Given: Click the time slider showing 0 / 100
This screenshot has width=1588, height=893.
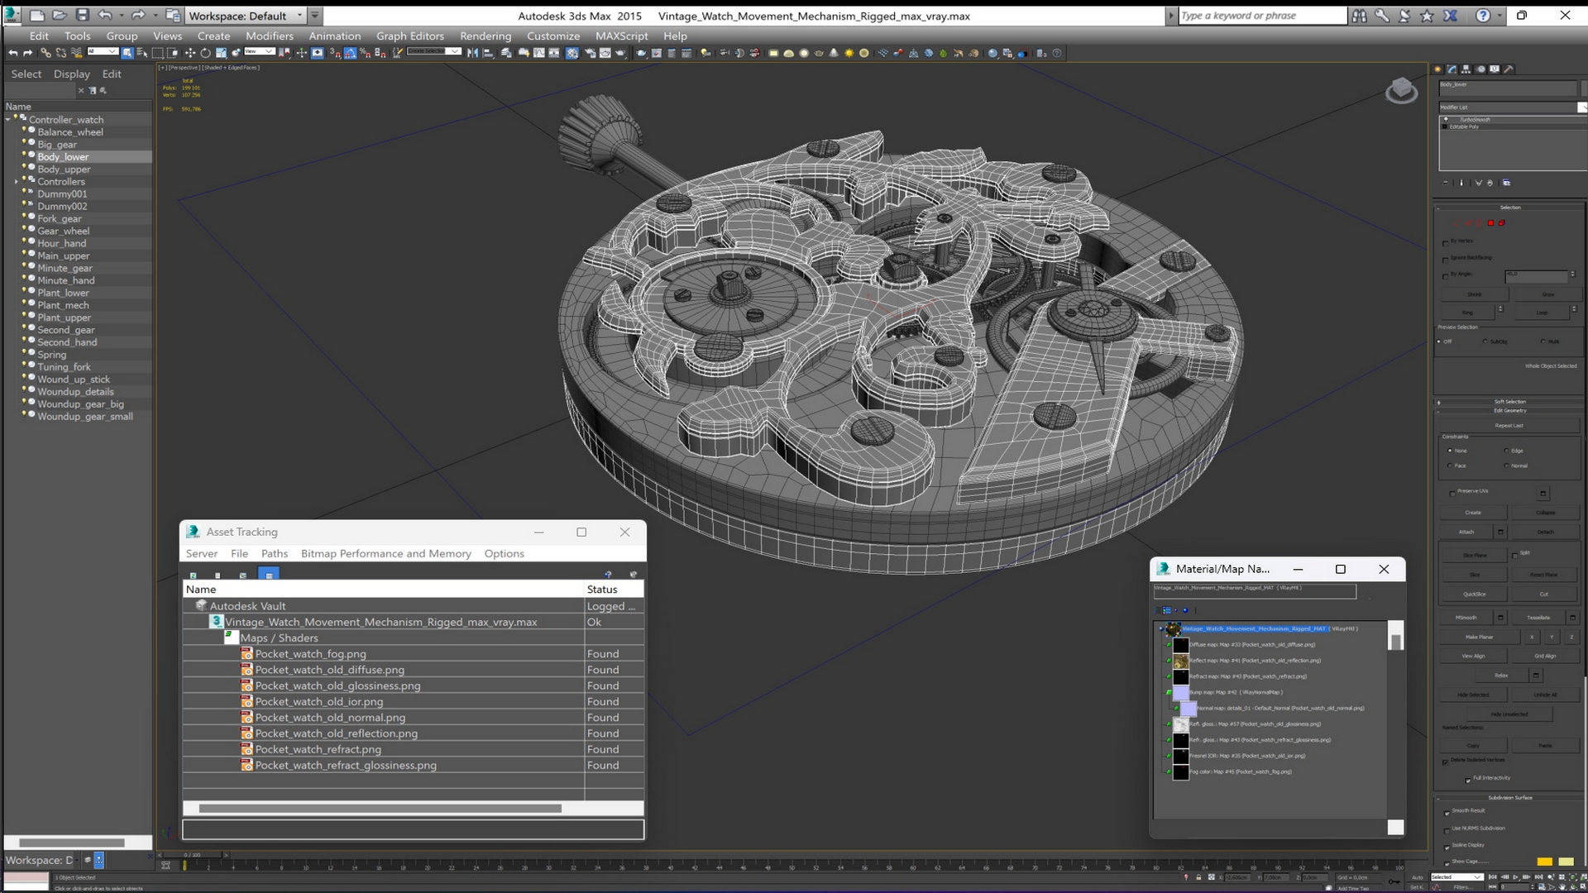Looking at the screenshot, I should pos(192,855).
